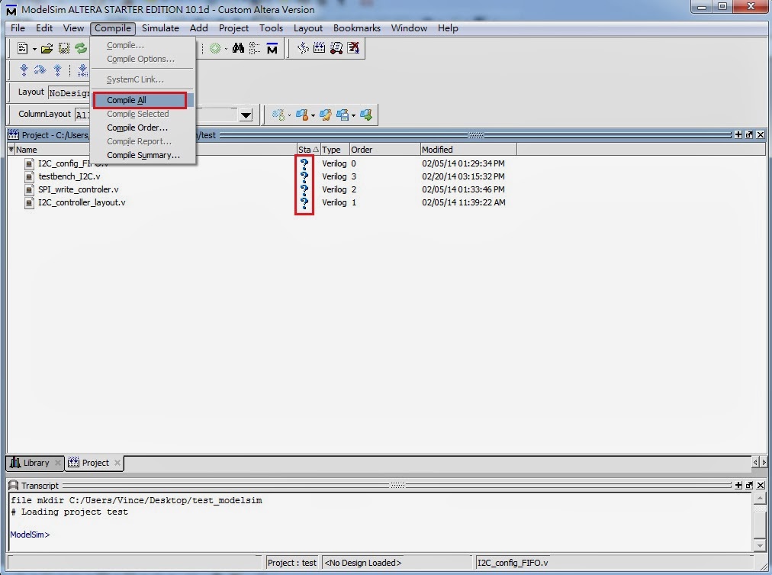Click the Simulate toolbar icon with clock
The image size is (772, 575).
click(x=318, y=47)
